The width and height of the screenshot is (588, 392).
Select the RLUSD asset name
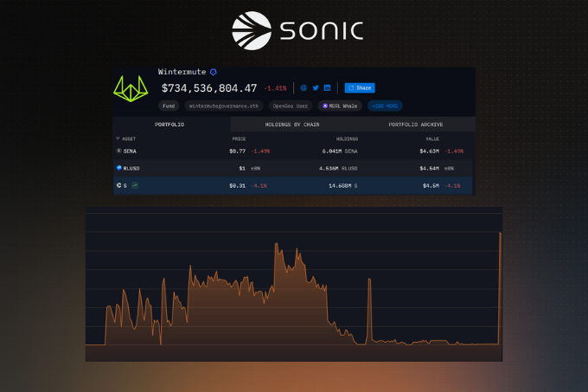131,169
